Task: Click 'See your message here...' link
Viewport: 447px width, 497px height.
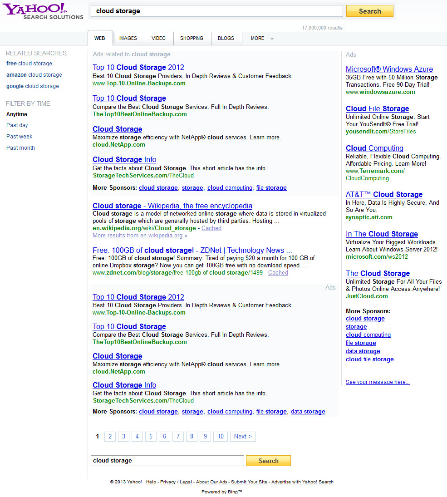Action: click(x=378, y=382)
